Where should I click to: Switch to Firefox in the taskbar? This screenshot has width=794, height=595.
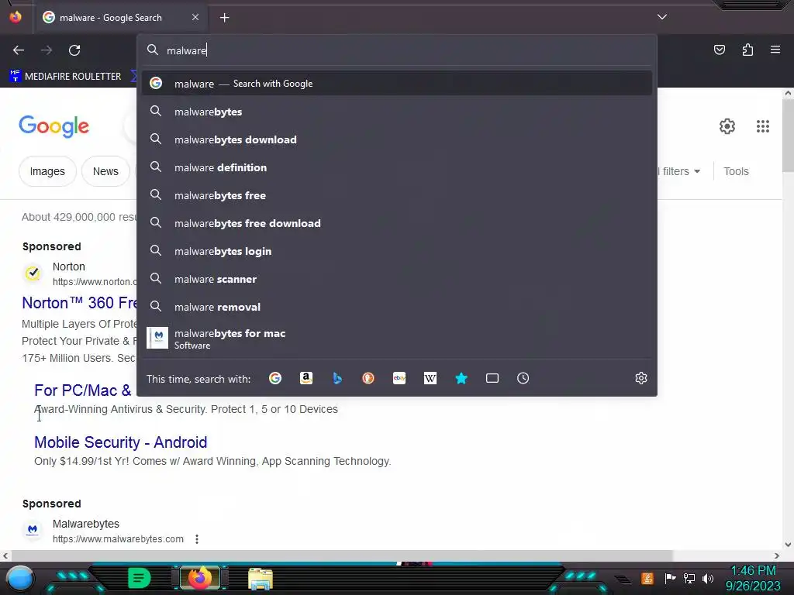click(200, 578)
